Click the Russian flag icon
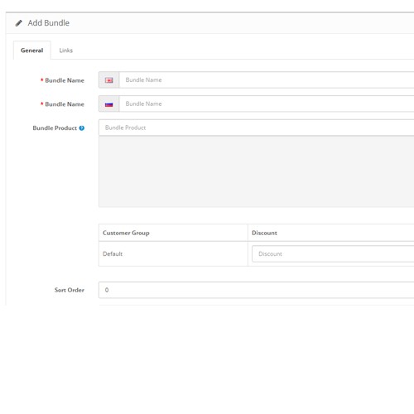The height and width of the screenshot is (414, 414). [109, 104]
